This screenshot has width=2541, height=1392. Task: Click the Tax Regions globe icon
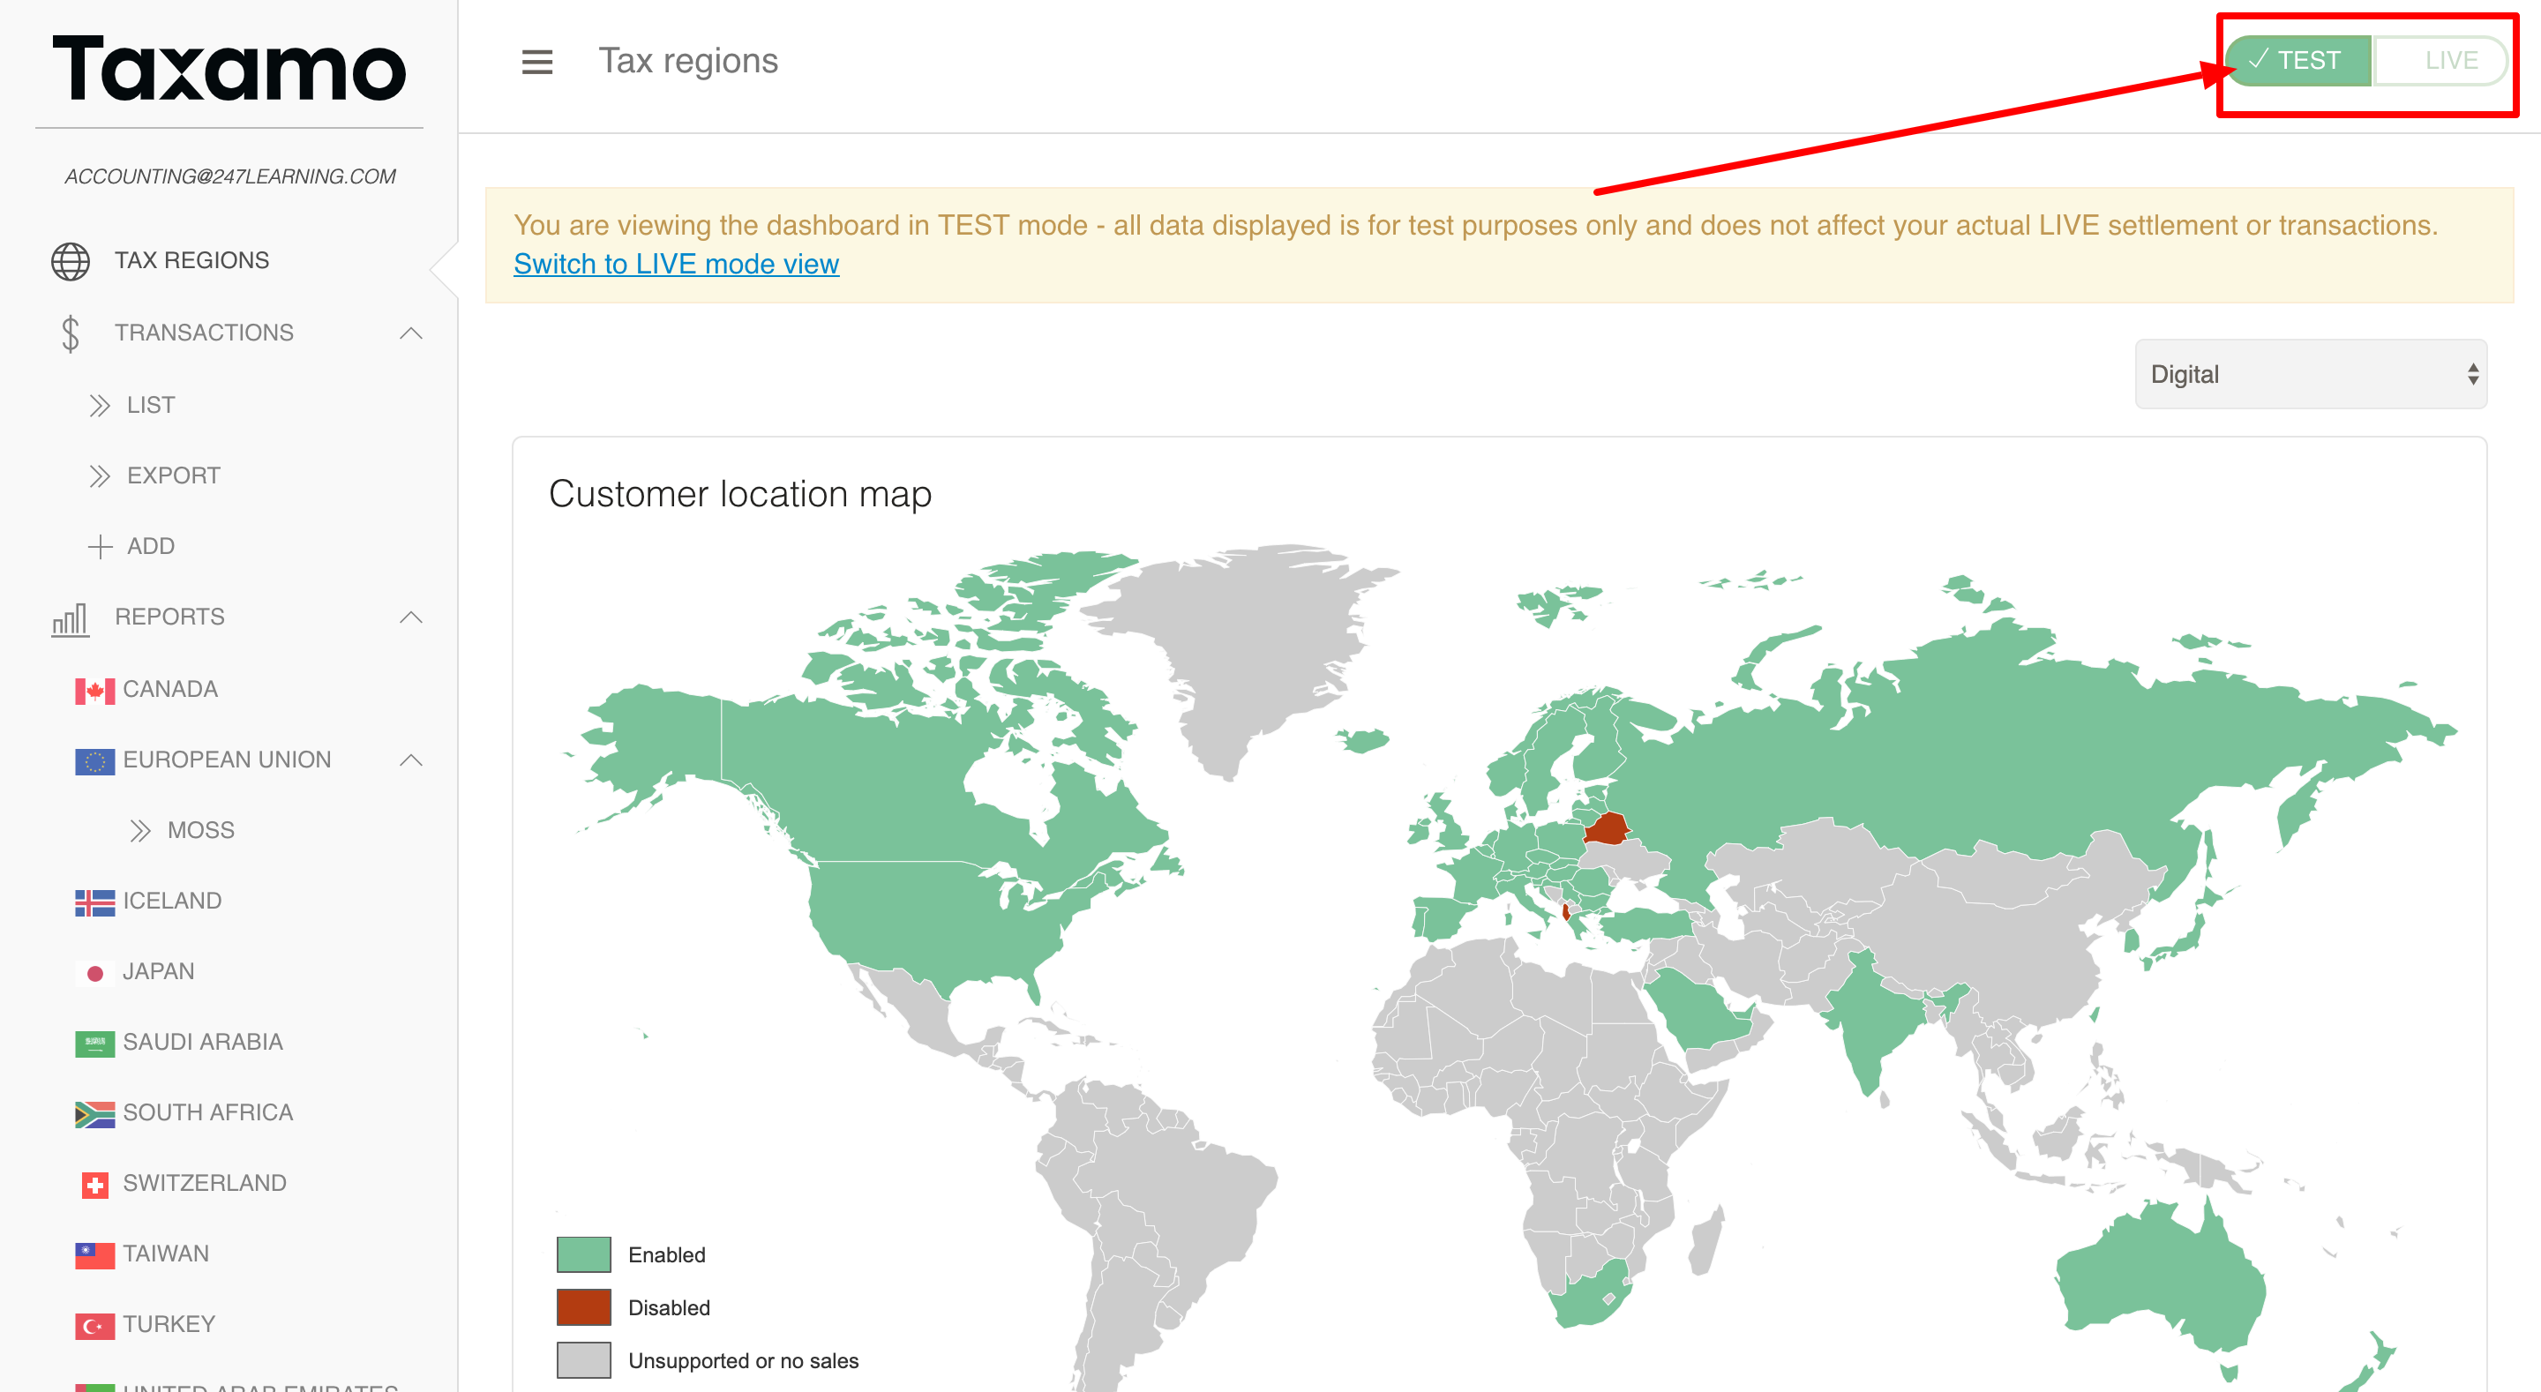coord(70,261)
